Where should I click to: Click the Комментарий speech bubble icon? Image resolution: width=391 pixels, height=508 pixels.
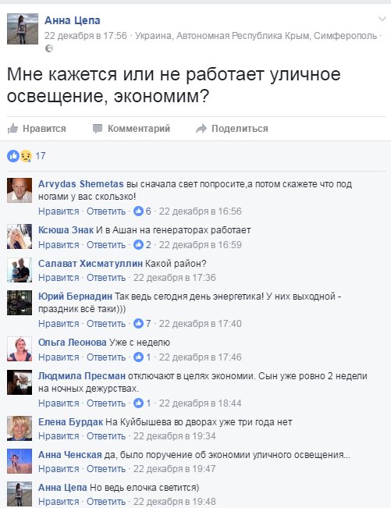click(x=98, y=128)
